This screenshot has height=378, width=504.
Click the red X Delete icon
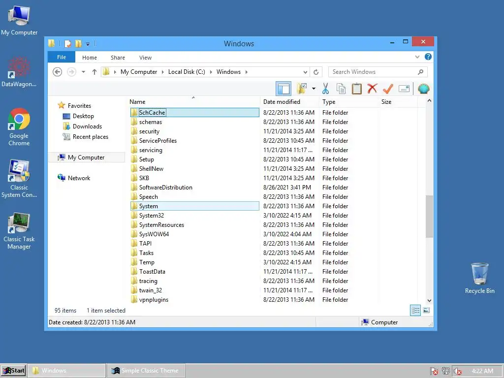pyautogui.click(x=372, y=89)
